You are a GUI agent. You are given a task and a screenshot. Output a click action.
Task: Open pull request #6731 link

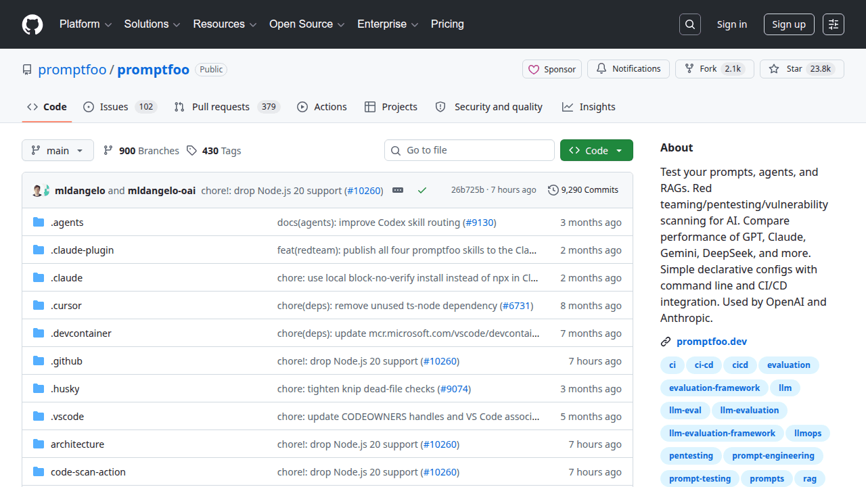pos(517,305)
